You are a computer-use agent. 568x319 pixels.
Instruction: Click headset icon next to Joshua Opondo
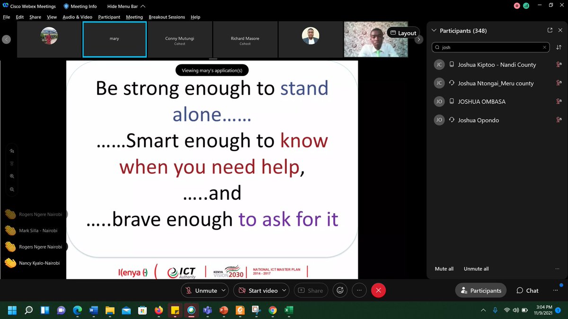click(x=452, y=120)
